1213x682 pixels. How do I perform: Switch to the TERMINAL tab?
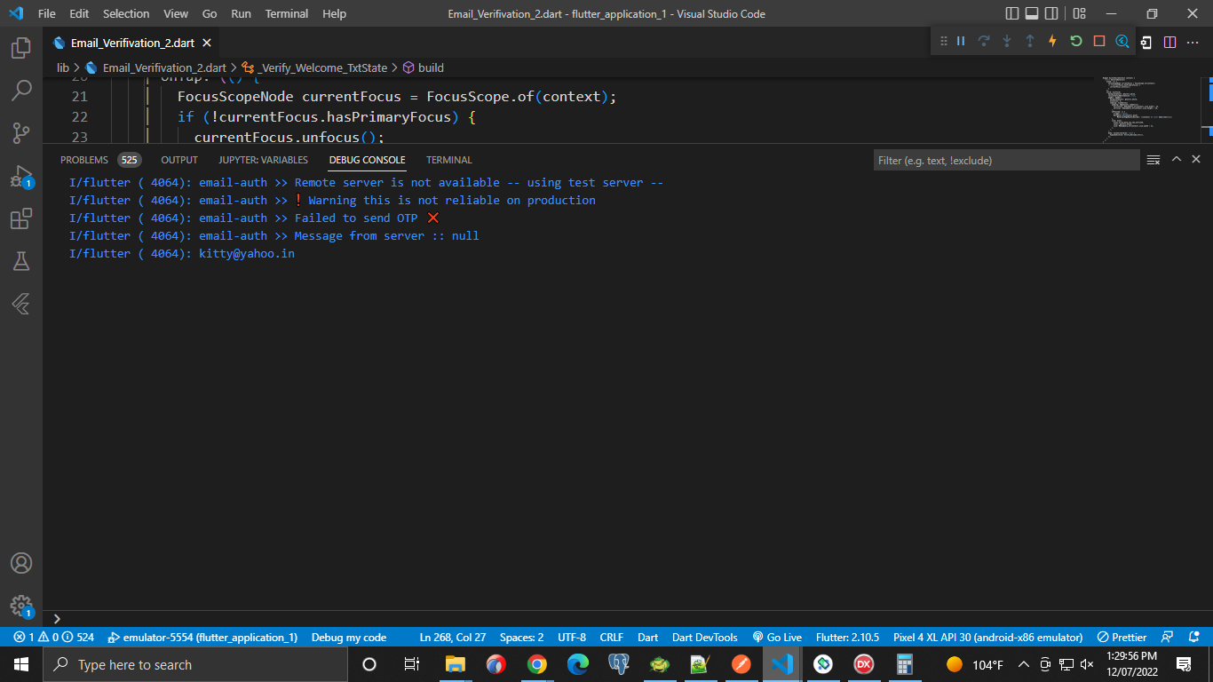[448, 160]
